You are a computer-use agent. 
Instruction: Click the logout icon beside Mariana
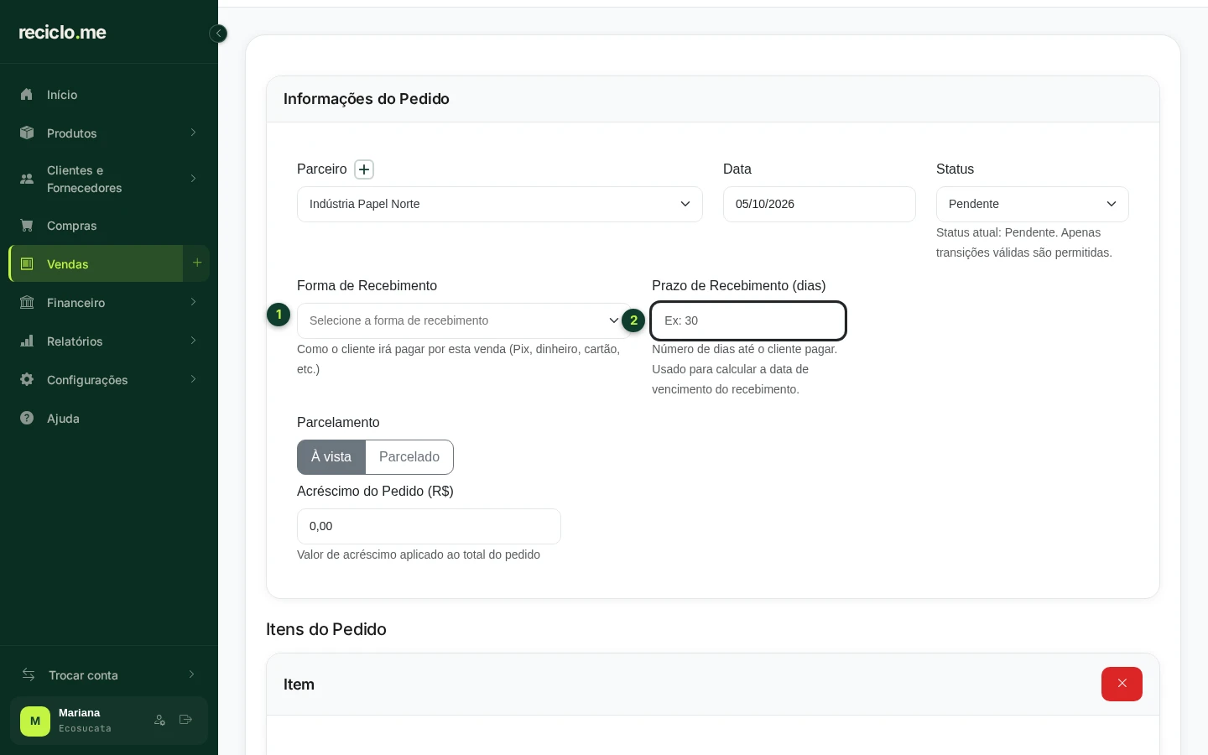(x=185, y=720)
